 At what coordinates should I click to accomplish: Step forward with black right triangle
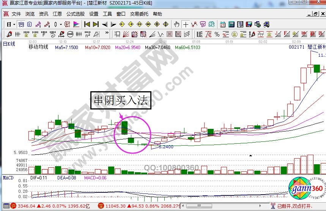coord(113,24)
